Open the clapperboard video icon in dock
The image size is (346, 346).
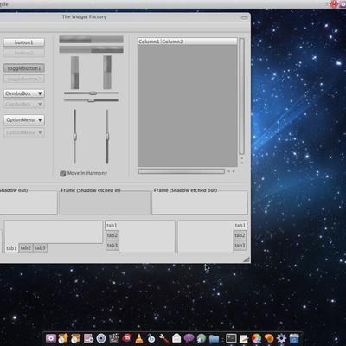pos(113,338)
